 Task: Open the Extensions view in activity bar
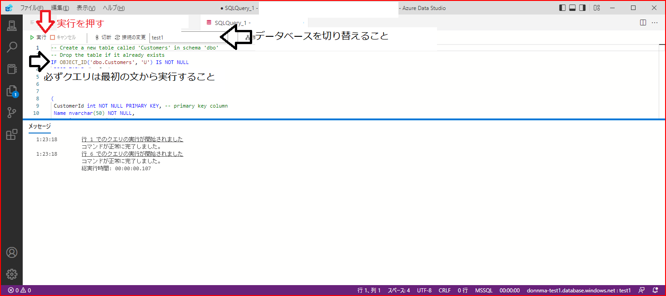[12, 135]
